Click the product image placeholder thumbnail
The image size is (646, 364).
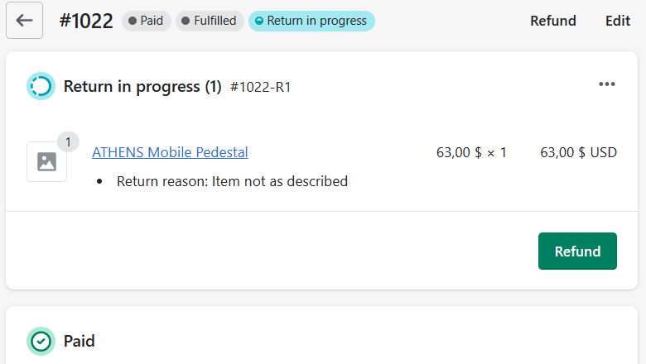(x=47, y=161)
